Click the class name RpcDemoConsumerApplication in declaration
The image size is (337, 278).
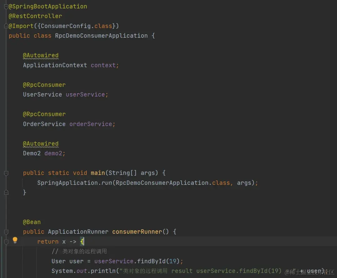[x=101, y=36]
